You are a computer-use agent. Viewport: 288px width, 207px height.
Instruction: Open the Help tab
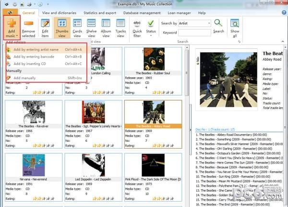point(202,13)
